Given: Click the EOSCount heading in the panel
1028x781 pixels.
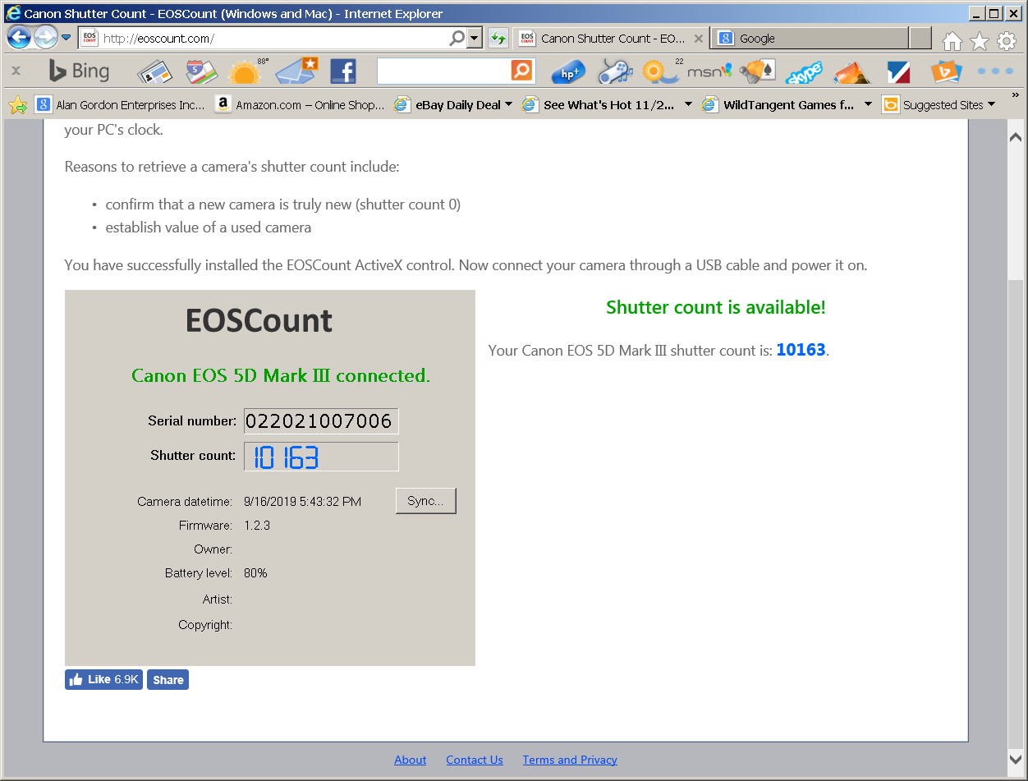Looking at the screenshot, I should pos(259,320).
